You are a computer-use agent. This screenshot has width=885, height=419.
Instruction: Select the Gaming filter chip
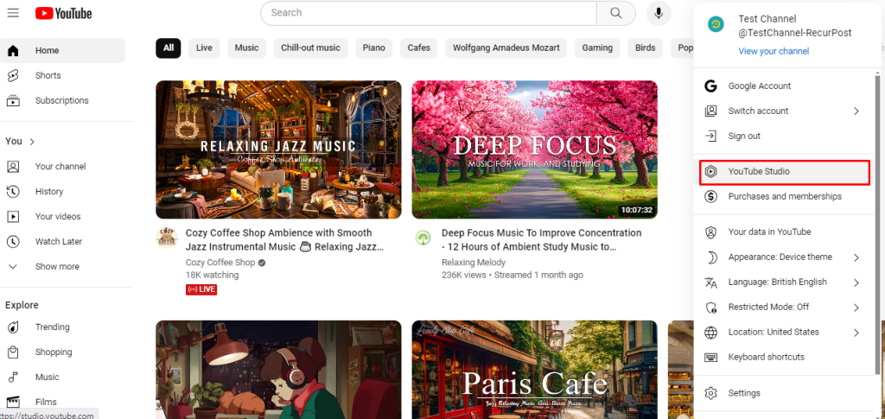tap(597, 48)
